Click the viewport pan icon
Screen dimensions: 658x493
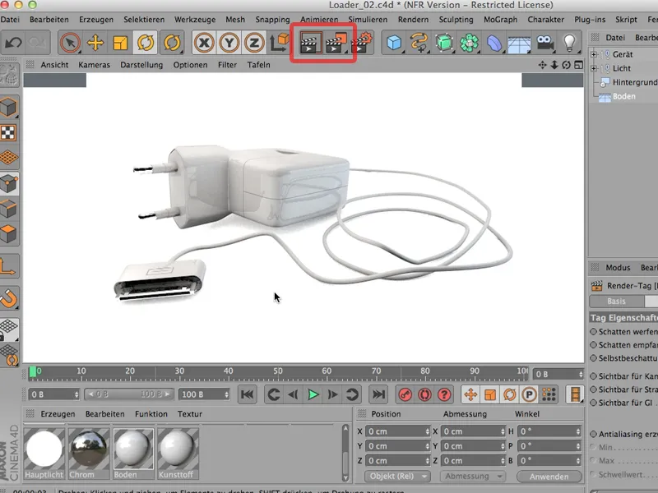[542, 65]
